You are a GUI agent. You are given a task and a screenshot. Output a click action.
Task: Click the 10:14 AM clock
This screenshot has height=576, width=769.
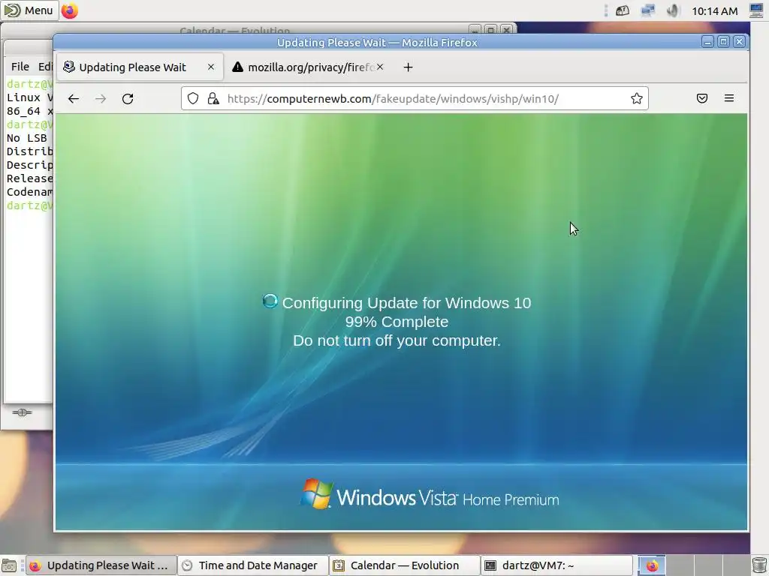point(715,10)
